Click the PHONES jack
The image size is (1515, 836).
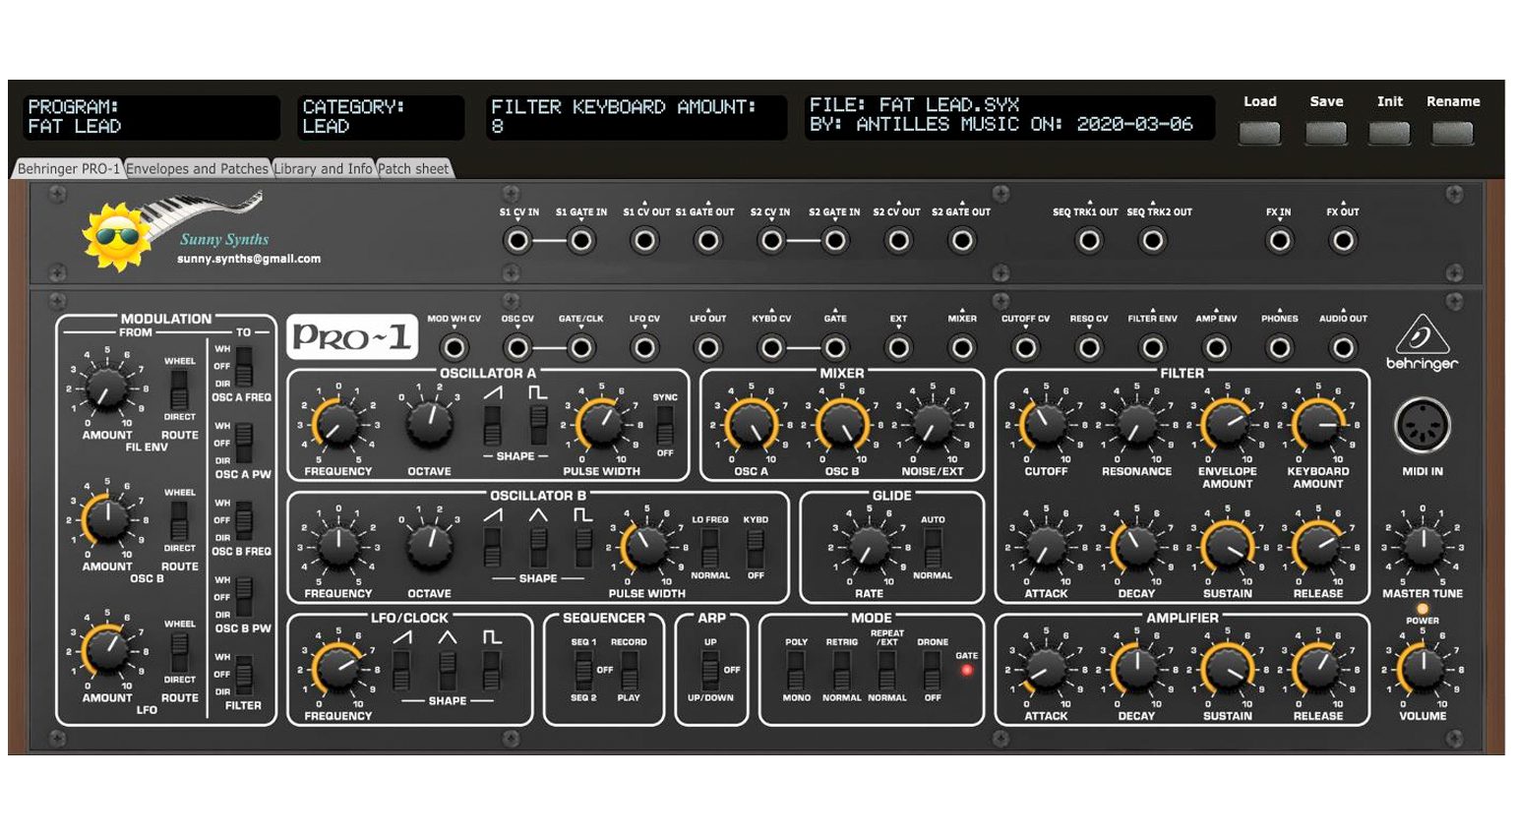coord(1279,347)
